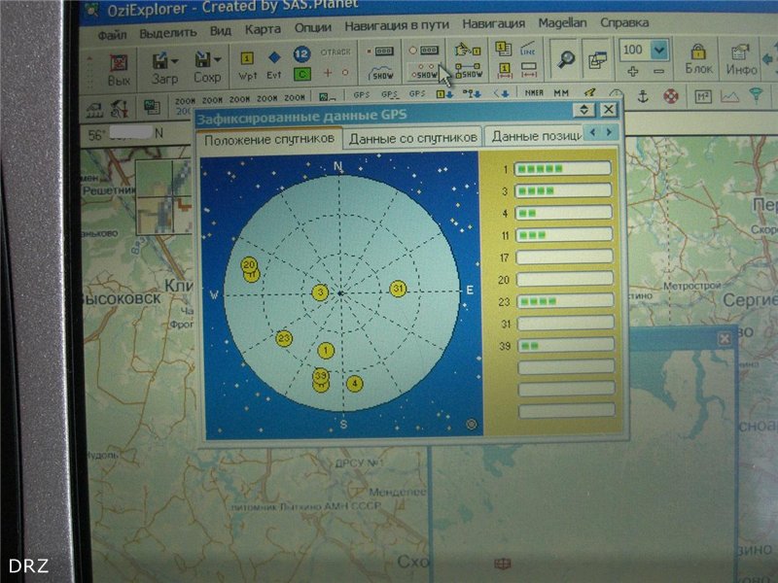Click the green C icon
This screenshot has width=778, height=583.
(301, 74)
